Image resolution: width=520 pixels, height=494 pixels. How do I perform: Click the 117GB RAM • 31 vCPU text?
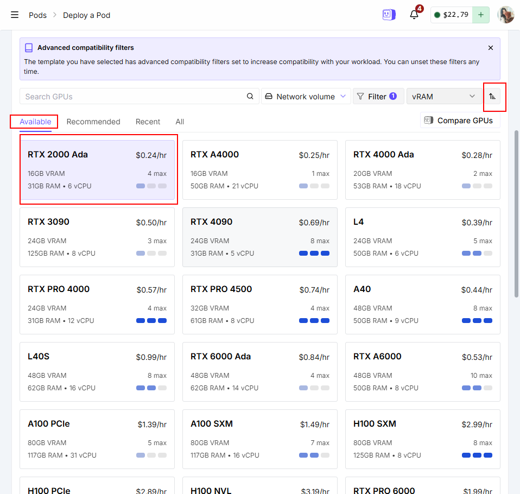tap(62, 455)
